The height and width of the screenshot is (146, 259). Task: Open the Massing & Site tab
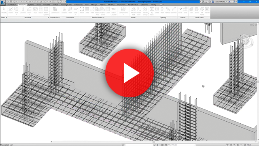[66, 4]
